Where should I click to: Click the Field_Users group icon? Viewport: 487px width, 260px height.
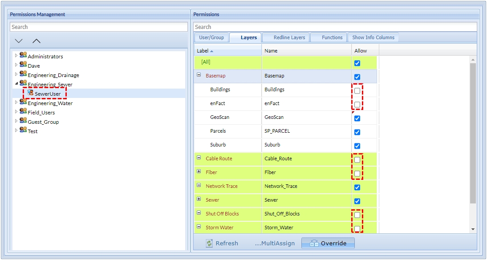point(23,112)
